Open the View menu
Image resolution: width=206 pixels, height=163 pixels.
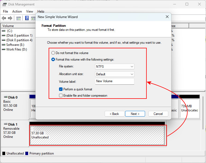30,11
